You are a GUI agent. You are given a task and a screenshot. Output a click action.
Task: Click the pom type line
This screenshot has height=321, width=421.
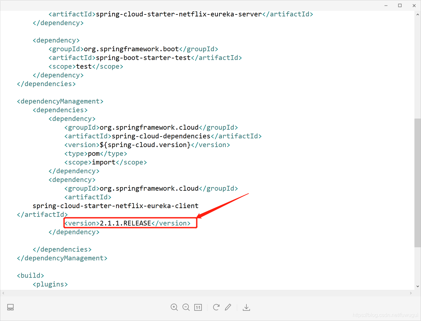(x=96, y=154)
